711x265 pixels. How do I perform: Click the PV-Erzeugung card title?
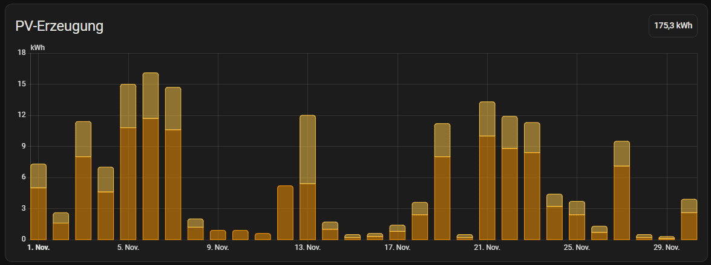click(x=59, y=26)
